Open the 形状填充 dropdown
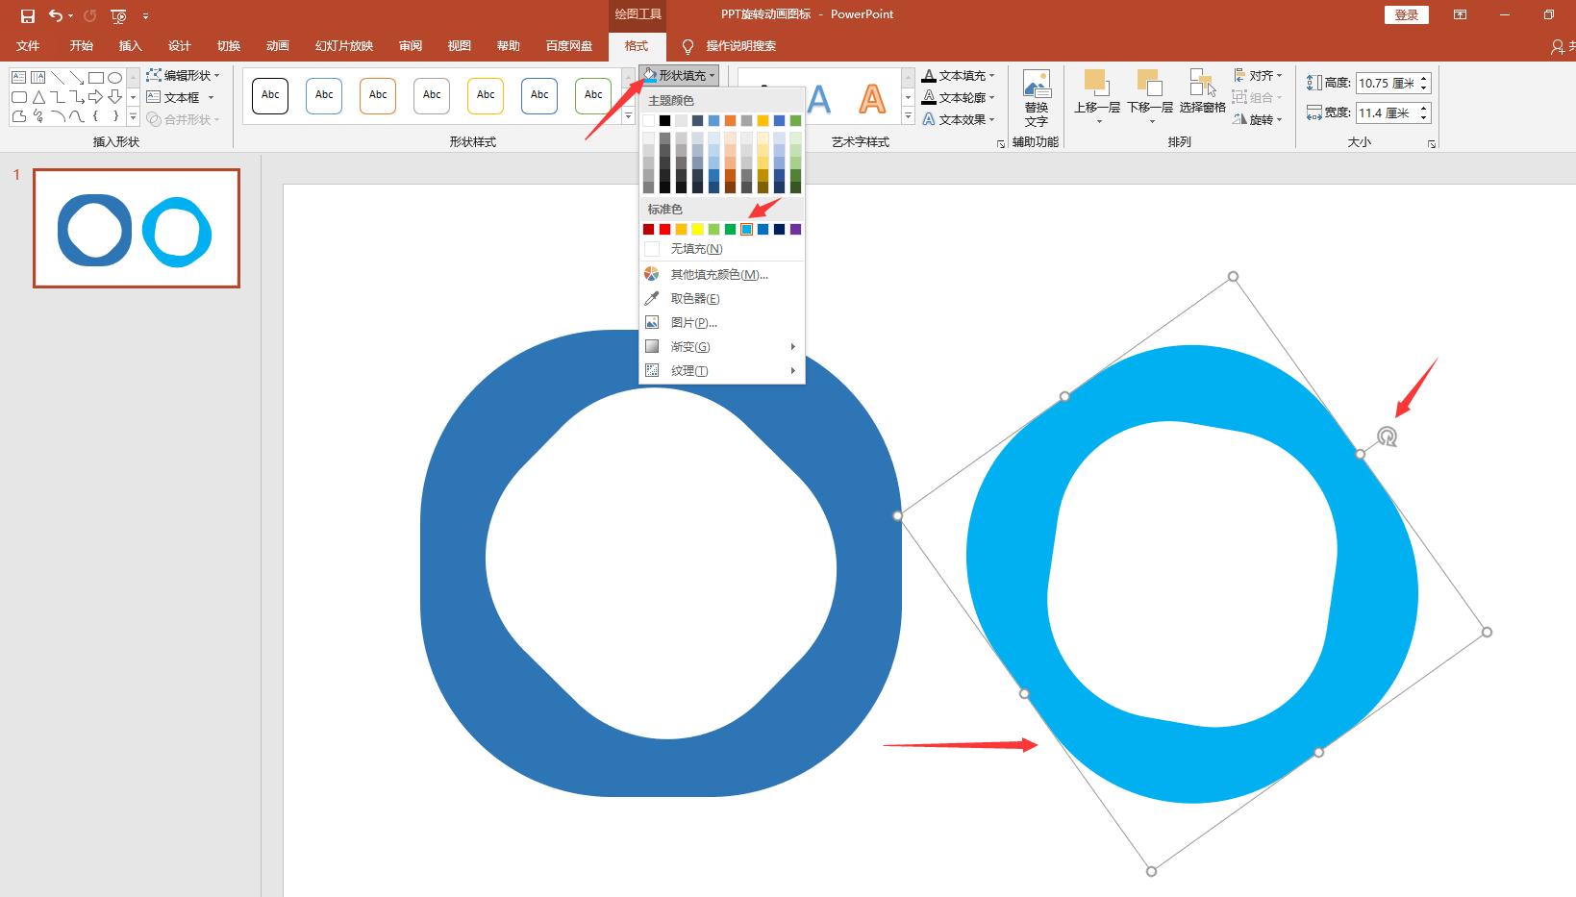Screen dimensions: 1576x897 coord(680,75)
